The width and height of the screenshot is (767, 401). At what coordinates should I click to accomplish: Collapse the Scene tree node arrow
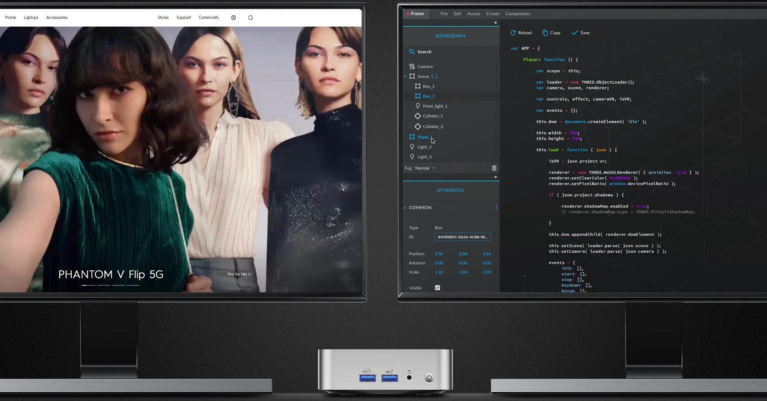pos(405,76)
